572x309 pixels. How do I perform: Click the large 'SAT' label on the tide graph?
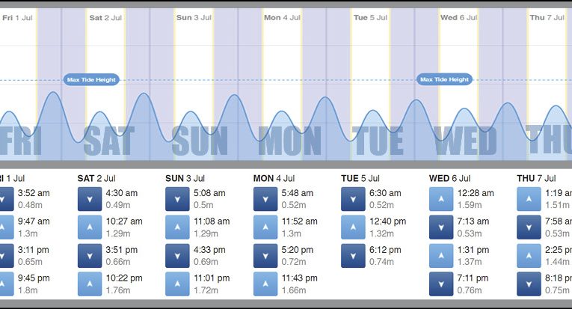(x=109, y=141)
